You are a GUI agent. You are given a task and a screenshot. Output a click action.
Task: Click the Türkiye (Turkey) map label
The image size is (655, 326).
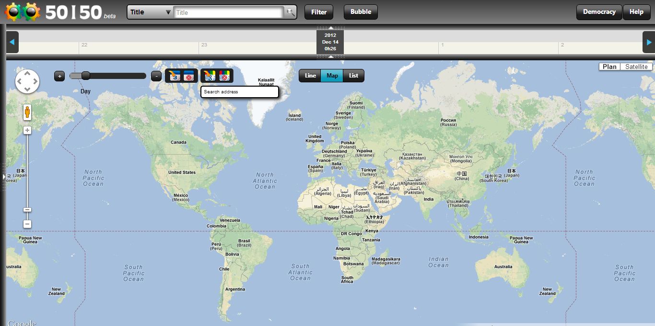[369, 172]
